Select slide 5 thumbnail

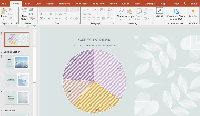coord(17,62)
